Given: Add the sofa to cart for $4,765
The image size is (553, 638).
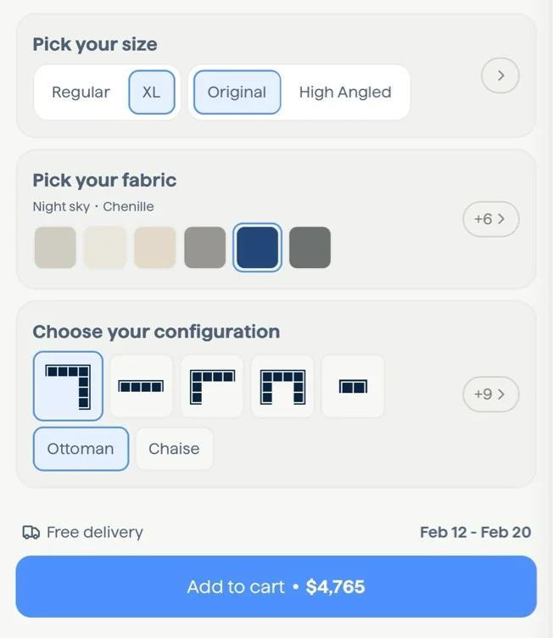Looking at the screenshot, I should (276, 587).
